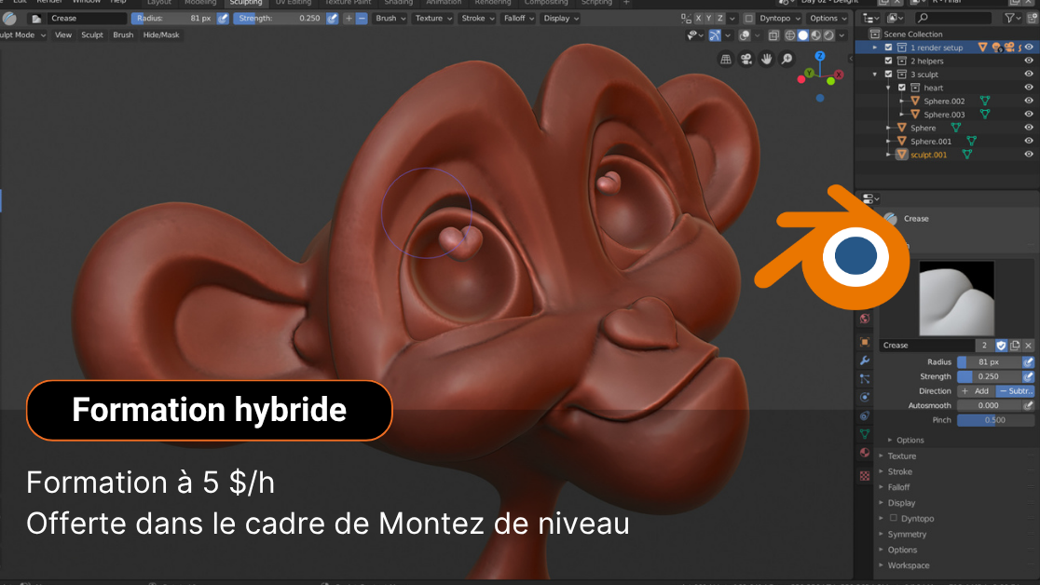Uncheck the 2 helpers collection checkbox
Viewport: 1040px width, 585px height.
tap(889, 61)
